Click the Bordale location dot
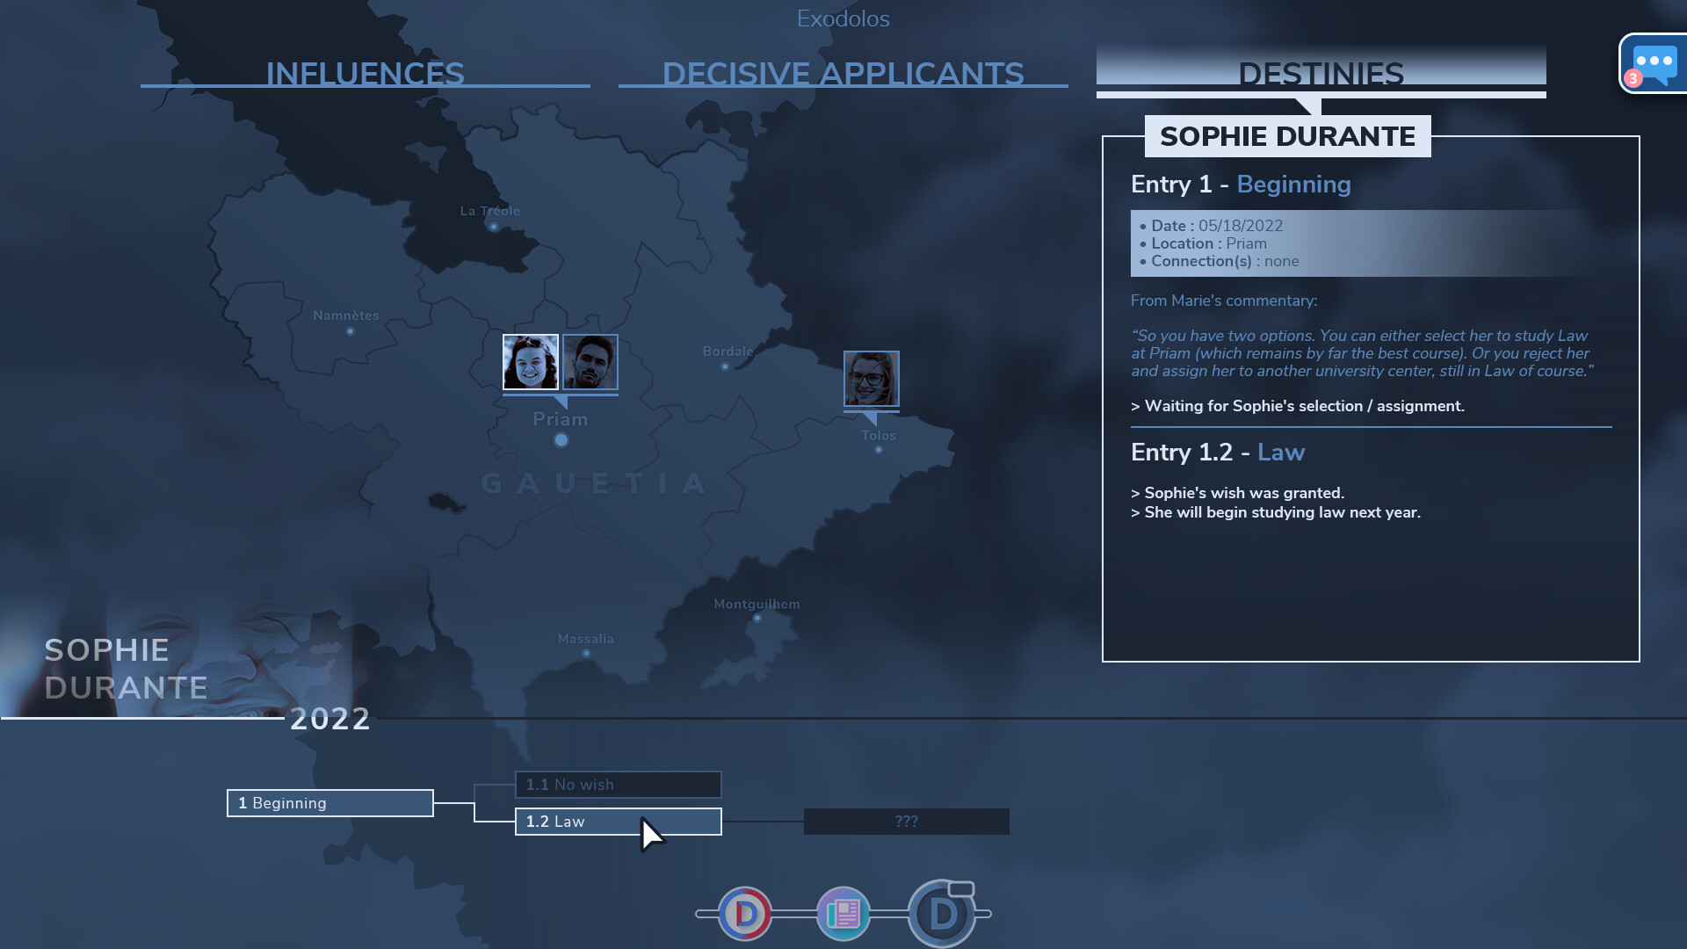The image size is (1687, 949). [727, 366]
